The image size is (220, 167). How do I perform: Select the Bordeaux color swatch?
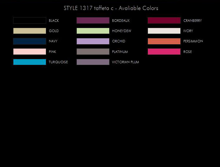click(x=93, y=21)
